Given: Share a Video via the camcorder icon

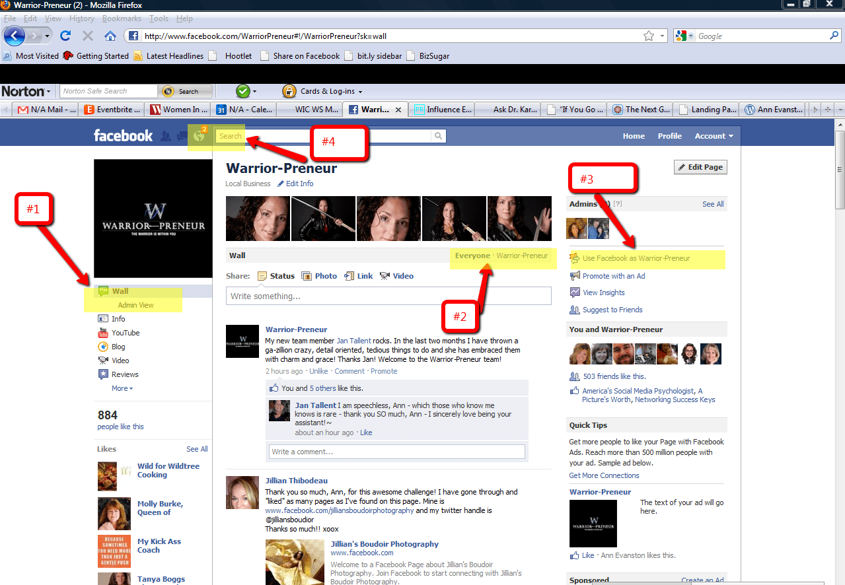Looking at the screenshot, I should [385, 275].
